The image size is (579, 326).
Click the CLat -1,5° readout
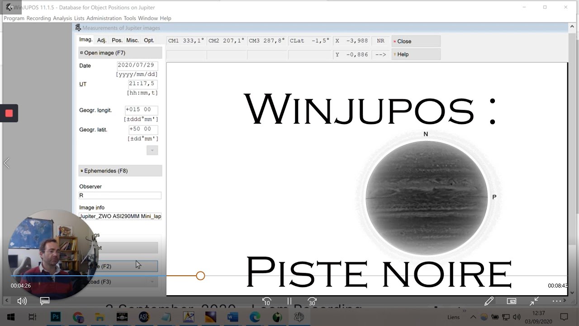click(x=309, y=41)
